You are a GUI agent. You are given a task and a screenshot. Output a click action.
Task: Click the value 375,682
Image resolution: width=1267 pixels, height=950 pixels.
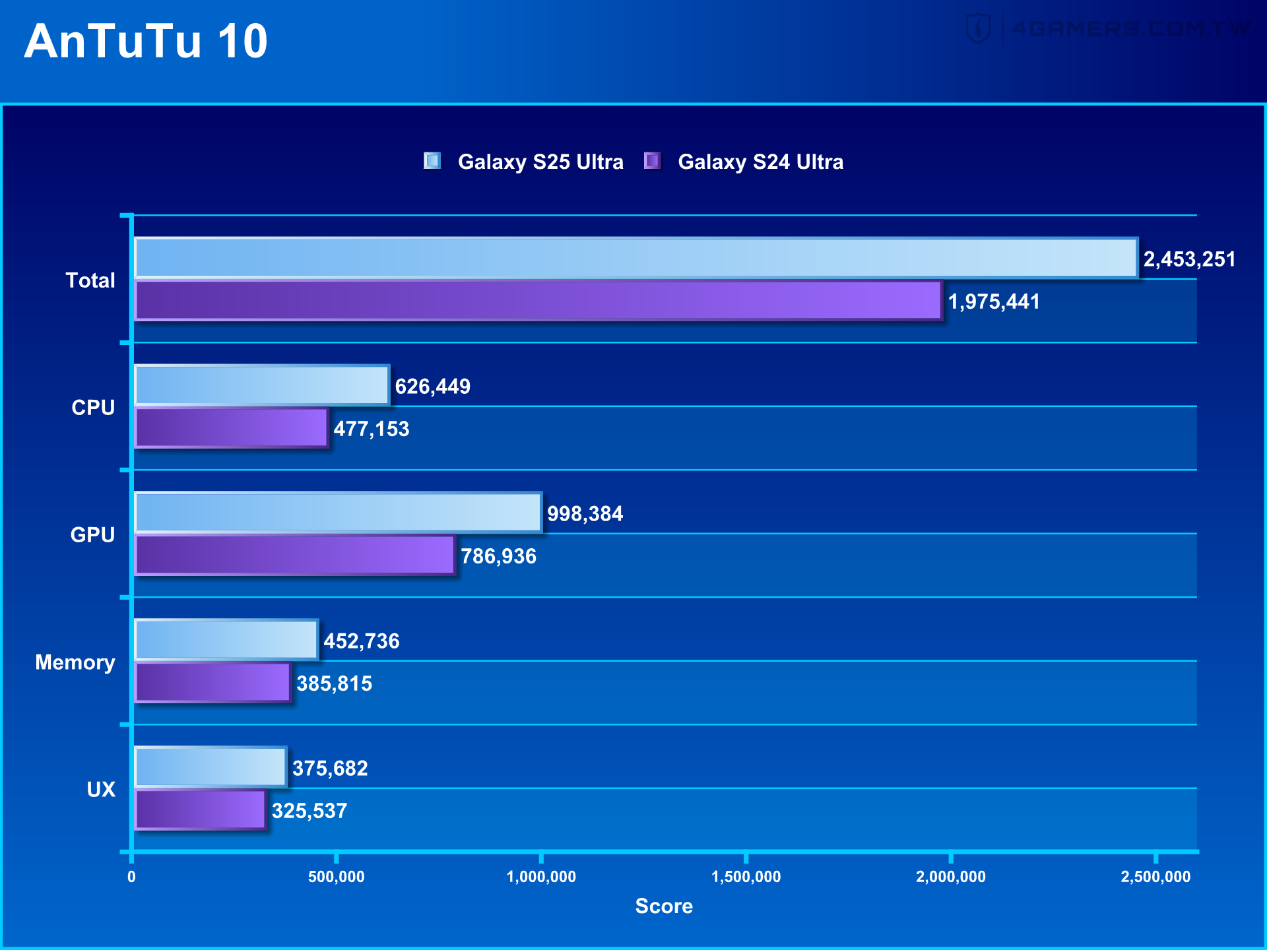click(330, 769)
